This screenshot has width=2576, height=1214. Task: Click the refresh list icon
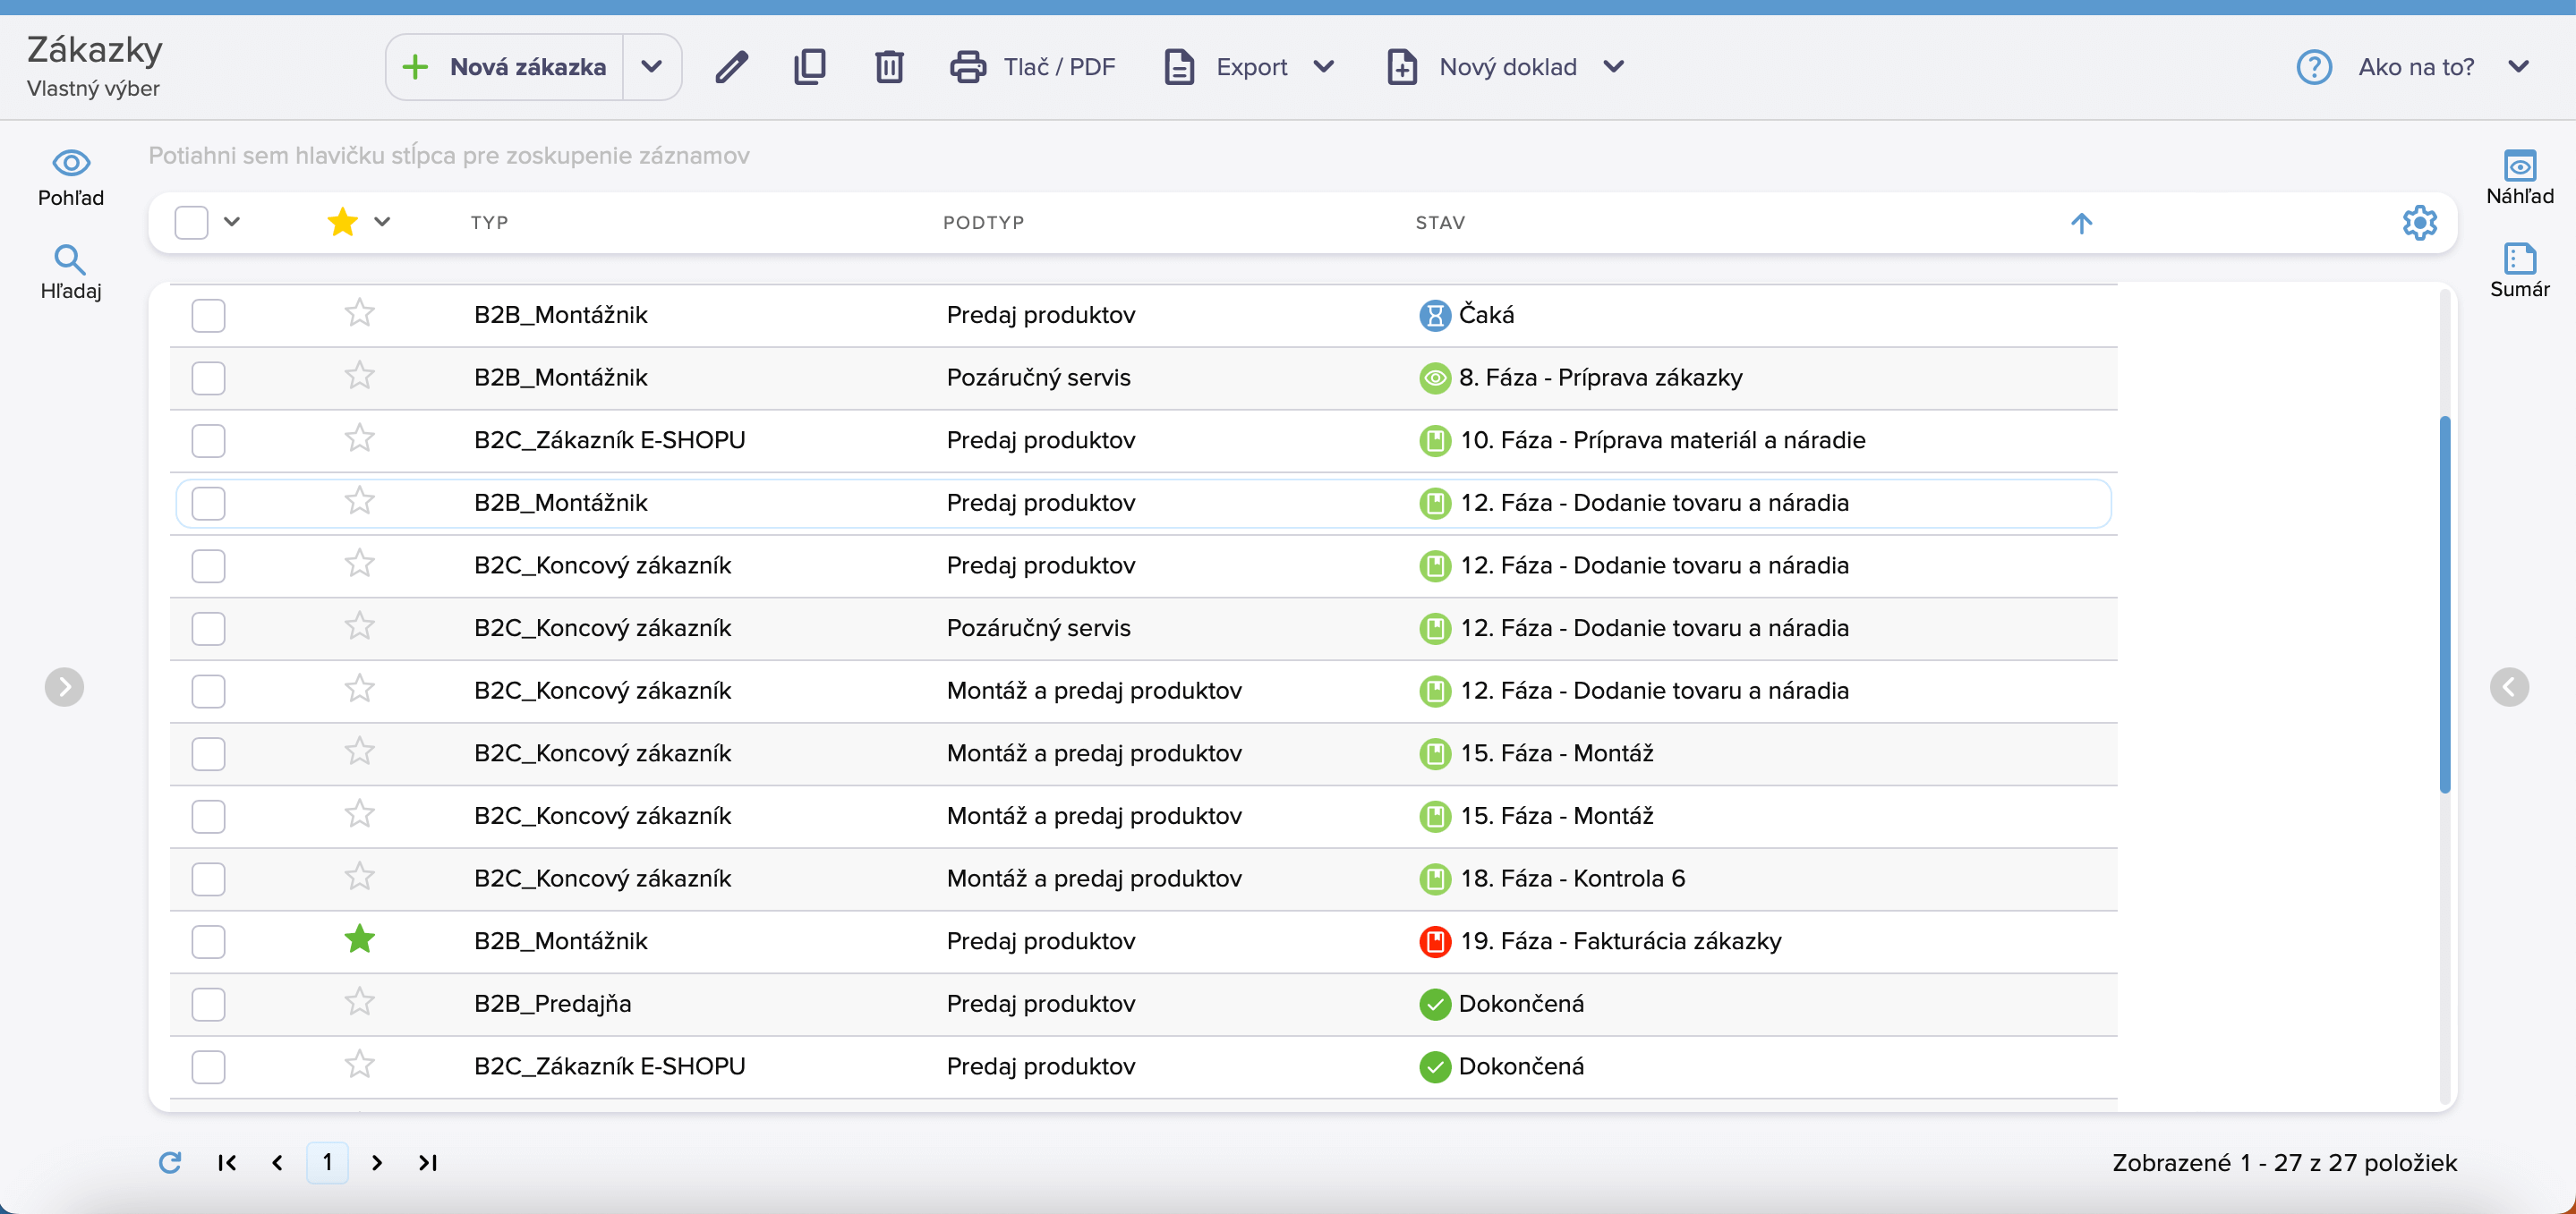(x=170, y=1162)
